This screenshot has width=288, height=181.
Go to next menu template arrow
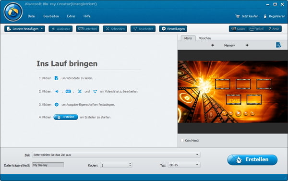coord(247,45)
